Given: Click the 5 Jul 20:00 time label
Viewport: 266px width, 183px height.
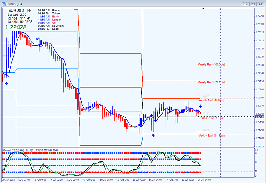Looking at the screenshot, I should click(73, 180).
